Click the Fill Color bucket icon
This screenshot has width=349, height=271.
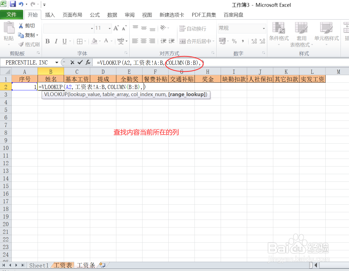tap(94, 41)
